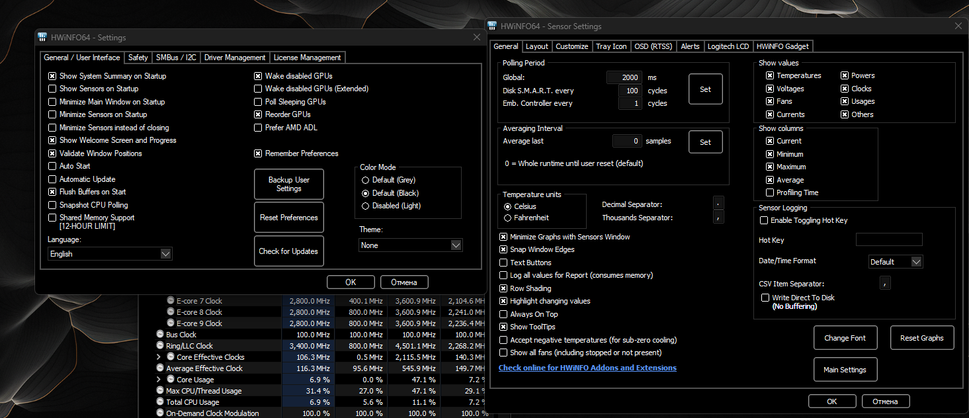Open the Layout tab in Sensor Settings

[536, 46]
